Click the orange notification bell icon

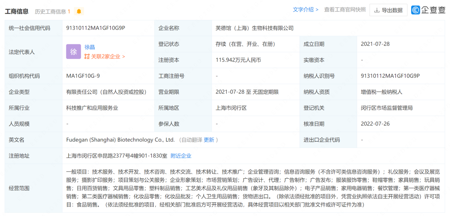pos(79,12)
